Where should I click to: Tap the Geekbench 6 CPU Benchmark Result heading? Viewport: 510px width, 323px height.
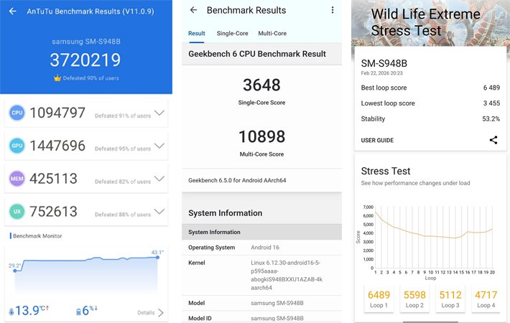tap(257, 54)
